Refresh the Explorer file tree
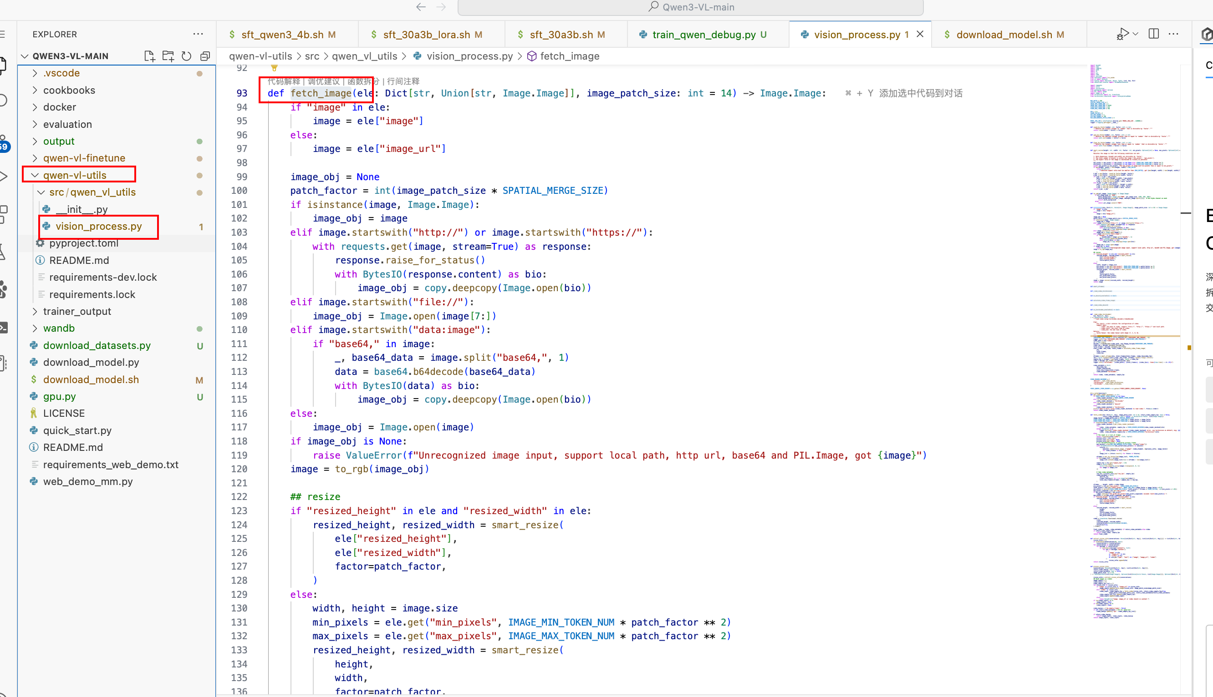1213x697 pixels. click(x=186, y=56)
